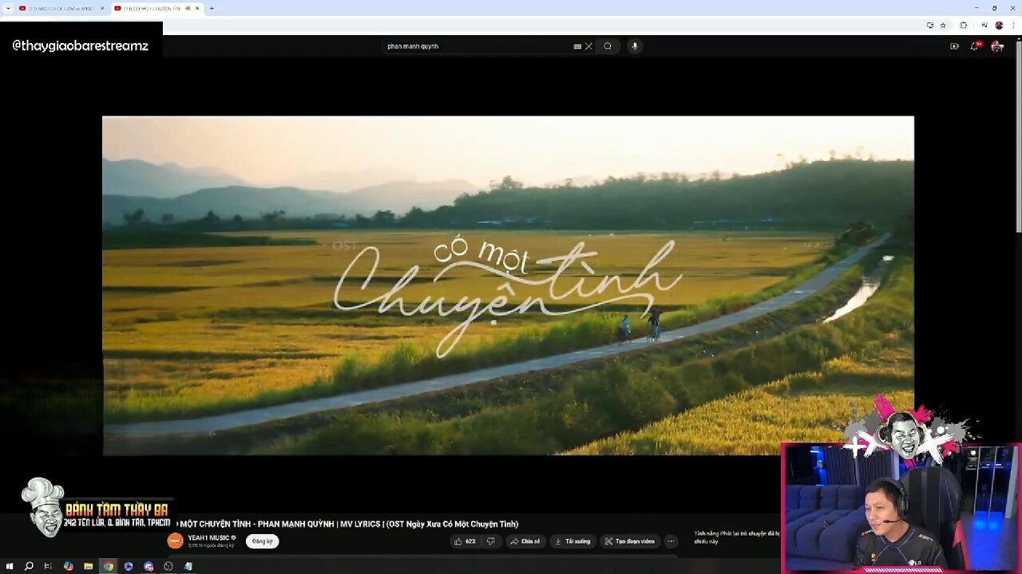
Task: Dislike the video
Action: click(x=491, y=541)
